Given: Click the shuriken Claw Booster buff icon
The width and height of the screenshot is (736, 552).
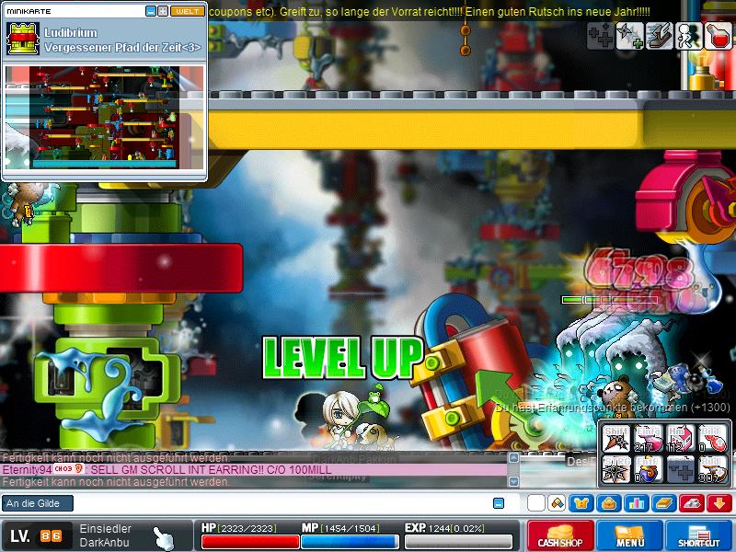Looking at the screenshot, I should click(629, 36).
